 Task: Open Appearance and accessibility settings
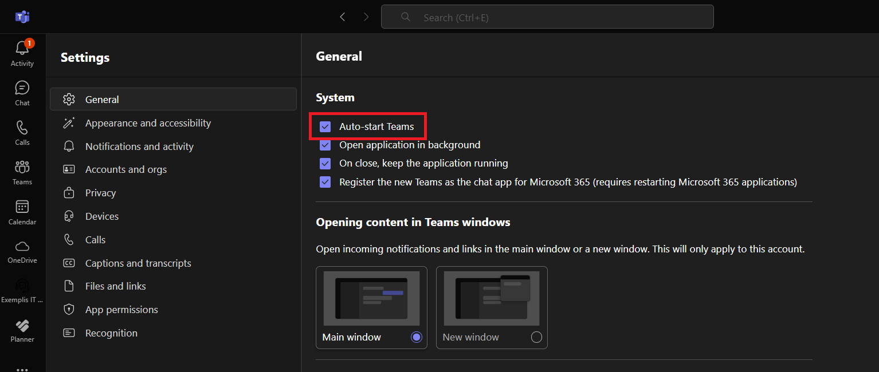tap(173, 123)
